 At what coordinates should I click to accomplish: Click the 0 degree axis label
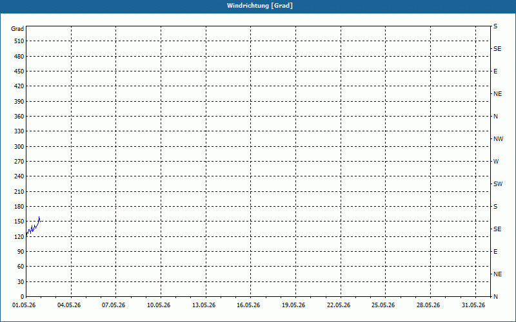point(23,297)
